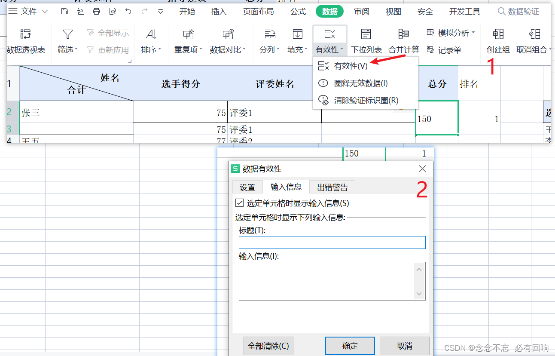Expand the quick access toolbar dropdown
This screenshot has height=356, width=555.
pos(160,12)
